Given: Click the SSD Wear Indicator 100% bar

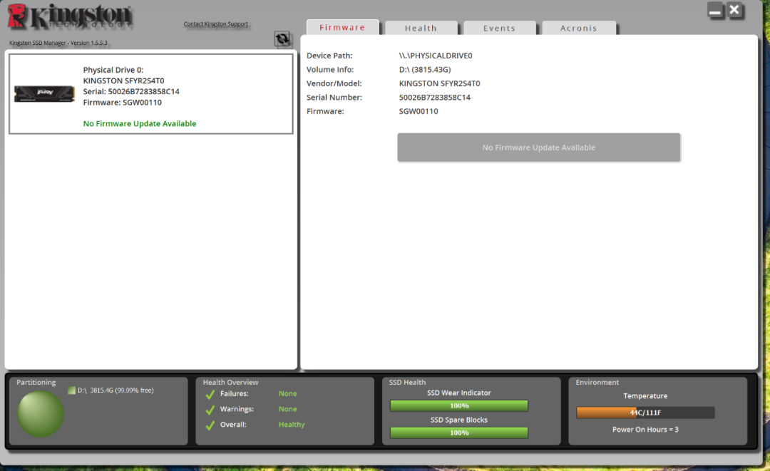Looking at the screenshot, I should point(459,405).
